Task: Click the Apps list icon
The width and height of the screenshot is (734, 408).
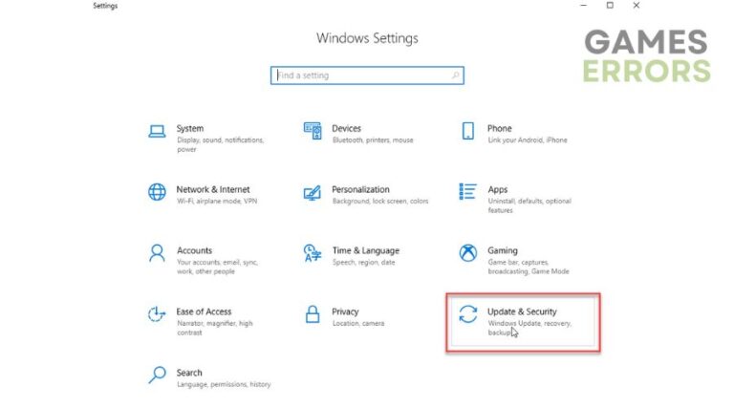Action: pyautogui.click(x=468, y=192)
